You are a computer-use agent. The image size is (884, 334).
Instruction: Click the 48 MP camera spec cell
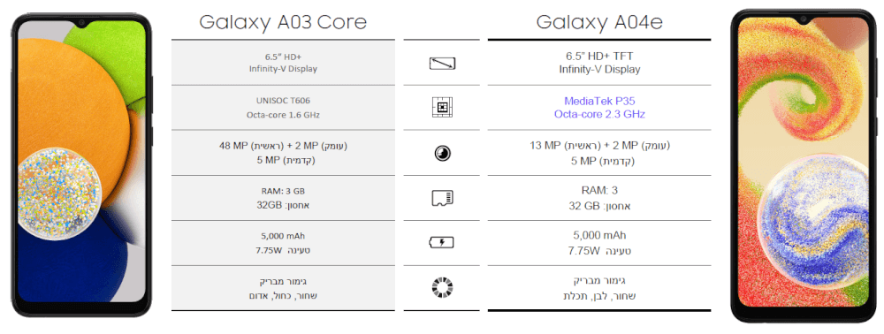coord(283,153)
